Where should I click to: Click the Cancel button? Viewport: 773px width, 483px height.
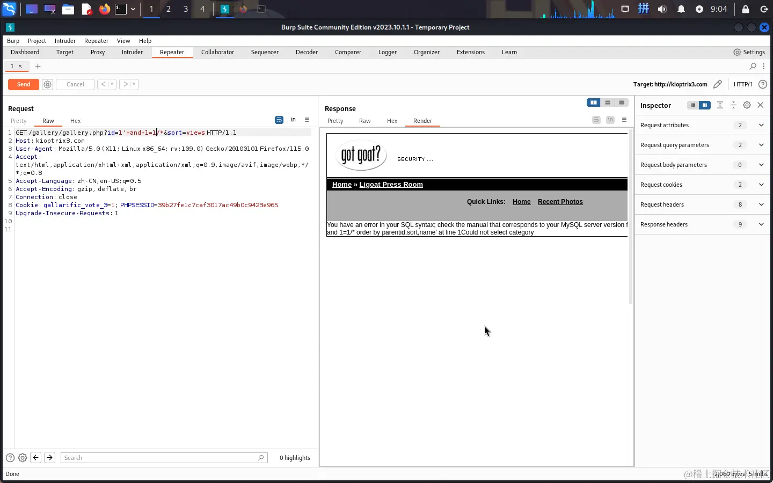(x=75, y=84)
